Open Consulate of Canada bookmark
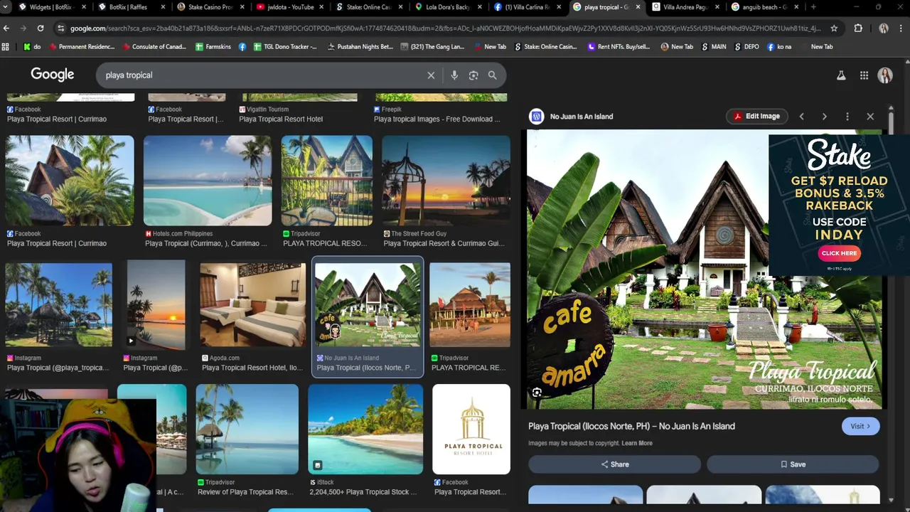Image resolution: width=910 pixels, height=512 pixels. [154, 47]
